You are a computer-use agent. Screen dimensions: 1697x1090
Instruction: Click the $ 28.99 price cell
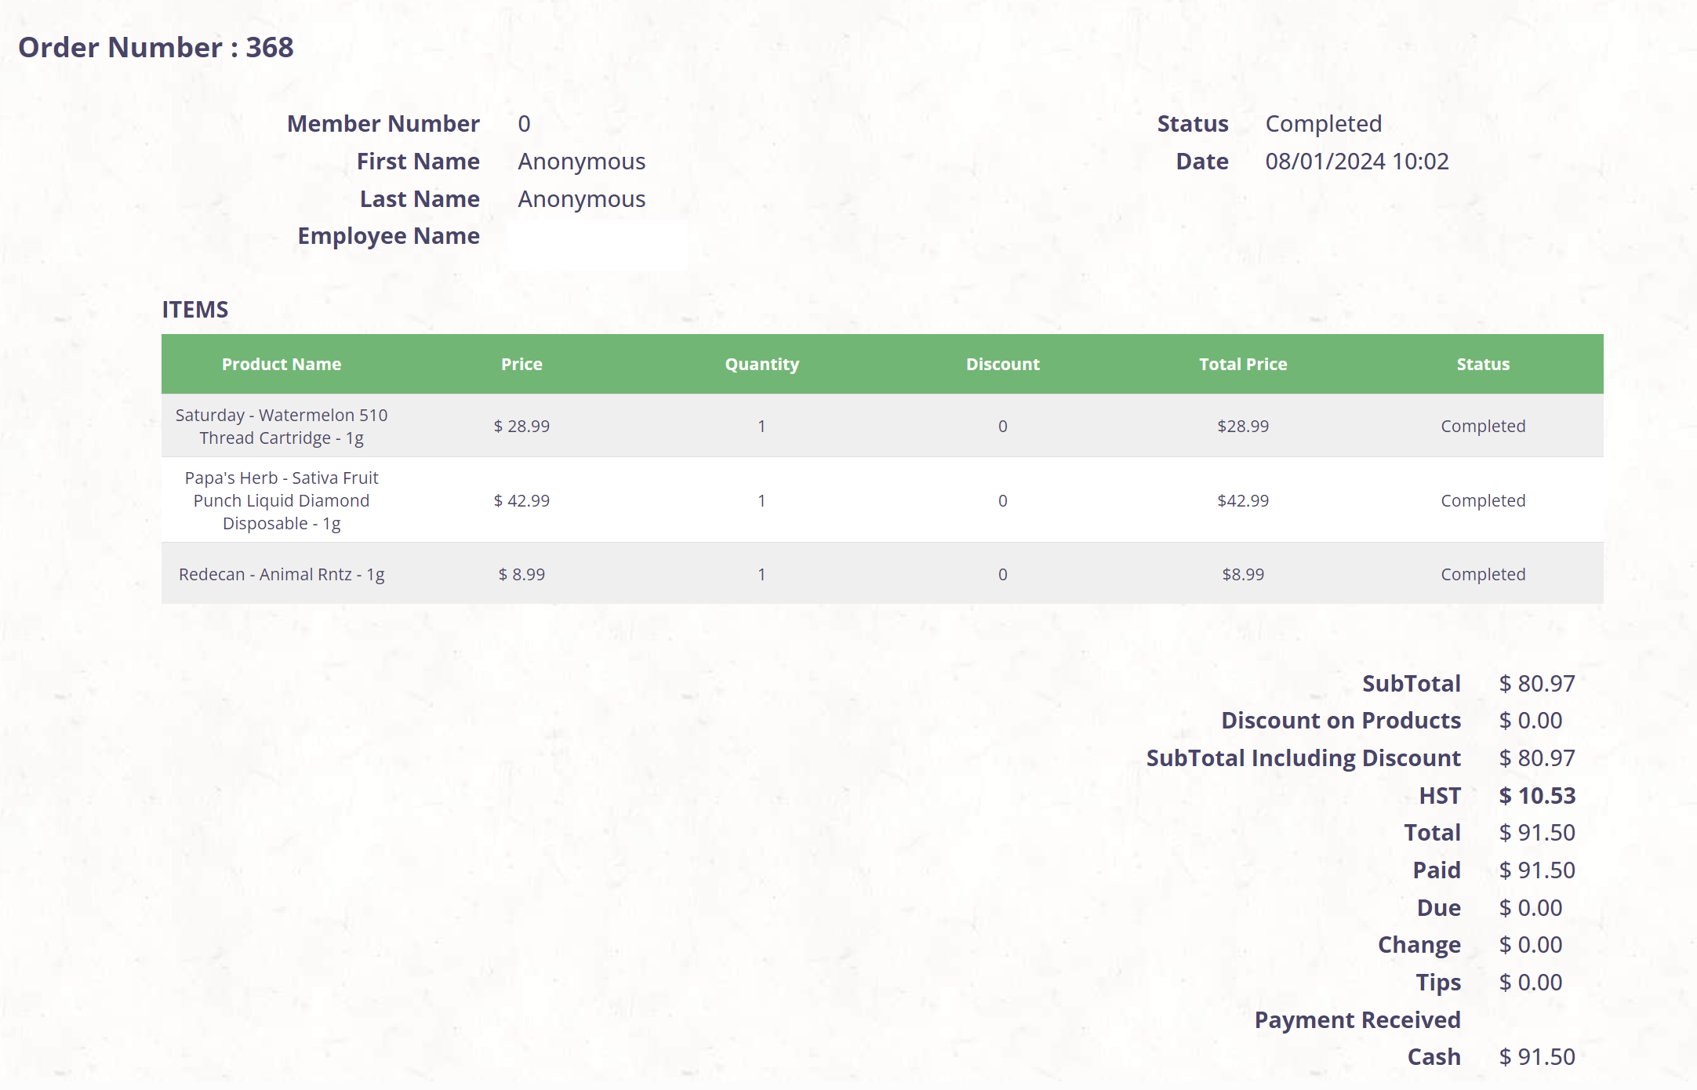click(x=521, y=426)
